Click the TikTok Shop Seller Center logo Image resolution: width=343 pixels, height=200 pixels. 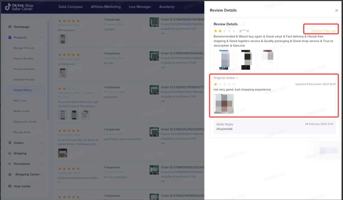tap(19, 7)
